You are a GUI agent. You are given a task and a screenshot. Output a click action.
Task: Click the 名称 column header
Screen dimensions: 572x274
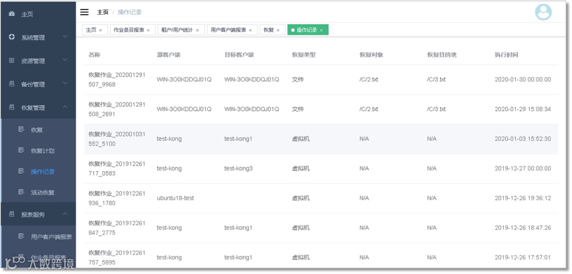[x=94, y=55]
